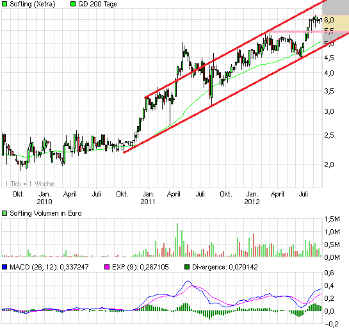The width and height of the screenshot is (349, 329).
Task: Click the '1 Tick = 1 Woche' note
Action: point(29,184)
